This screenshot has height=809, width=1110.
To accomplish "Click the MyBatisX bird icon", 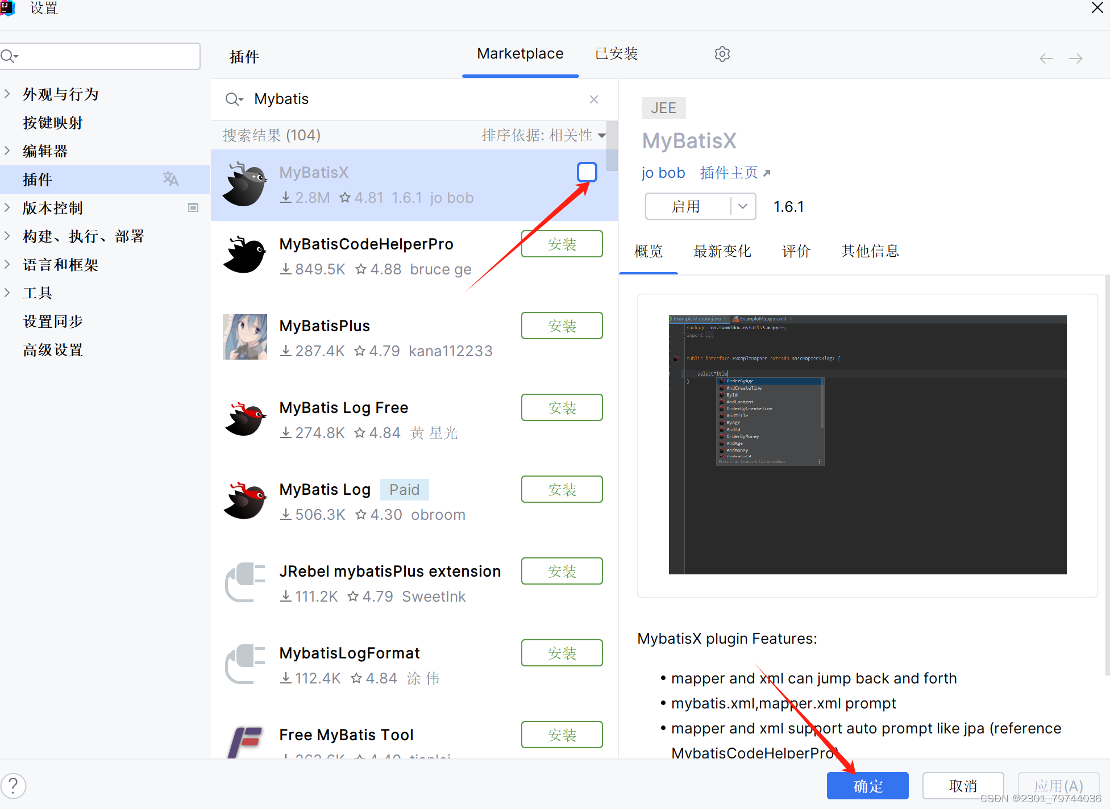I will pos(245,184).
